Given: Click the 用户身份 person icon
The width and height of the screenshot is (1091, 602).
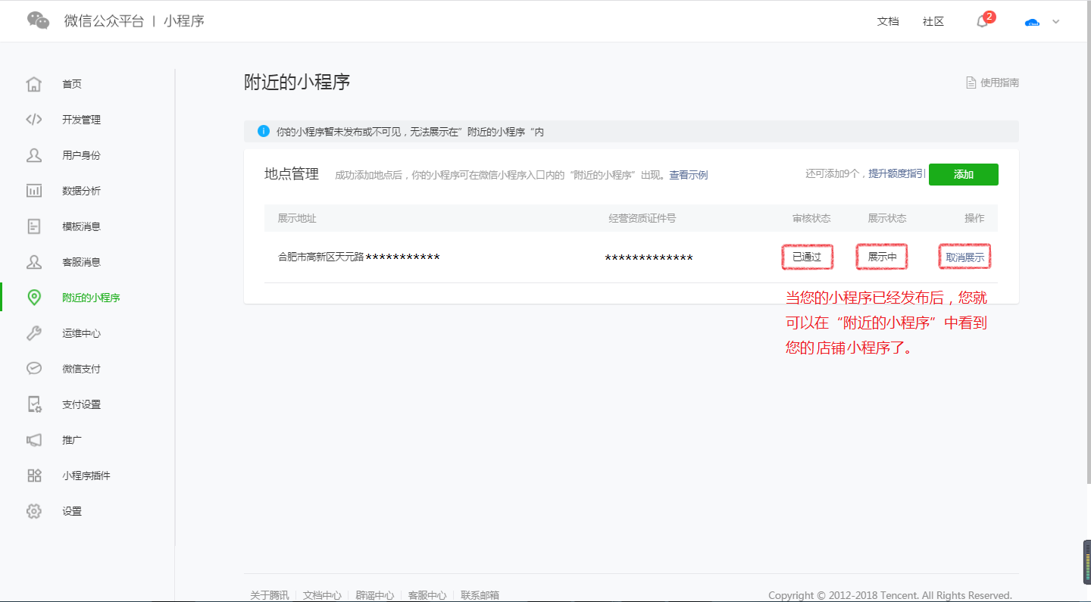Looking at the screenshot, I should (x=34, y=154).
